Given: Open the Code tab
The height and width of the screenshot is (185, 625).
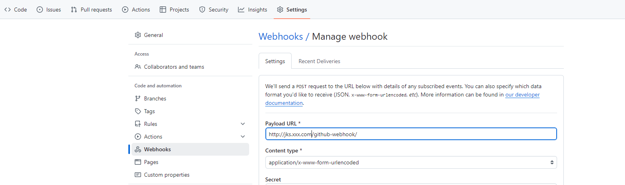Looking at the screenshot, I should [x=15, y=10].
